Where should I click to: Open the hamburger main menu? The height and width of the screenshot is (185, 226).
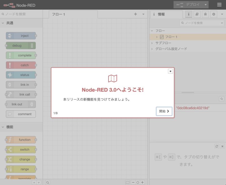pyautogui.click(x=220, y=5)
